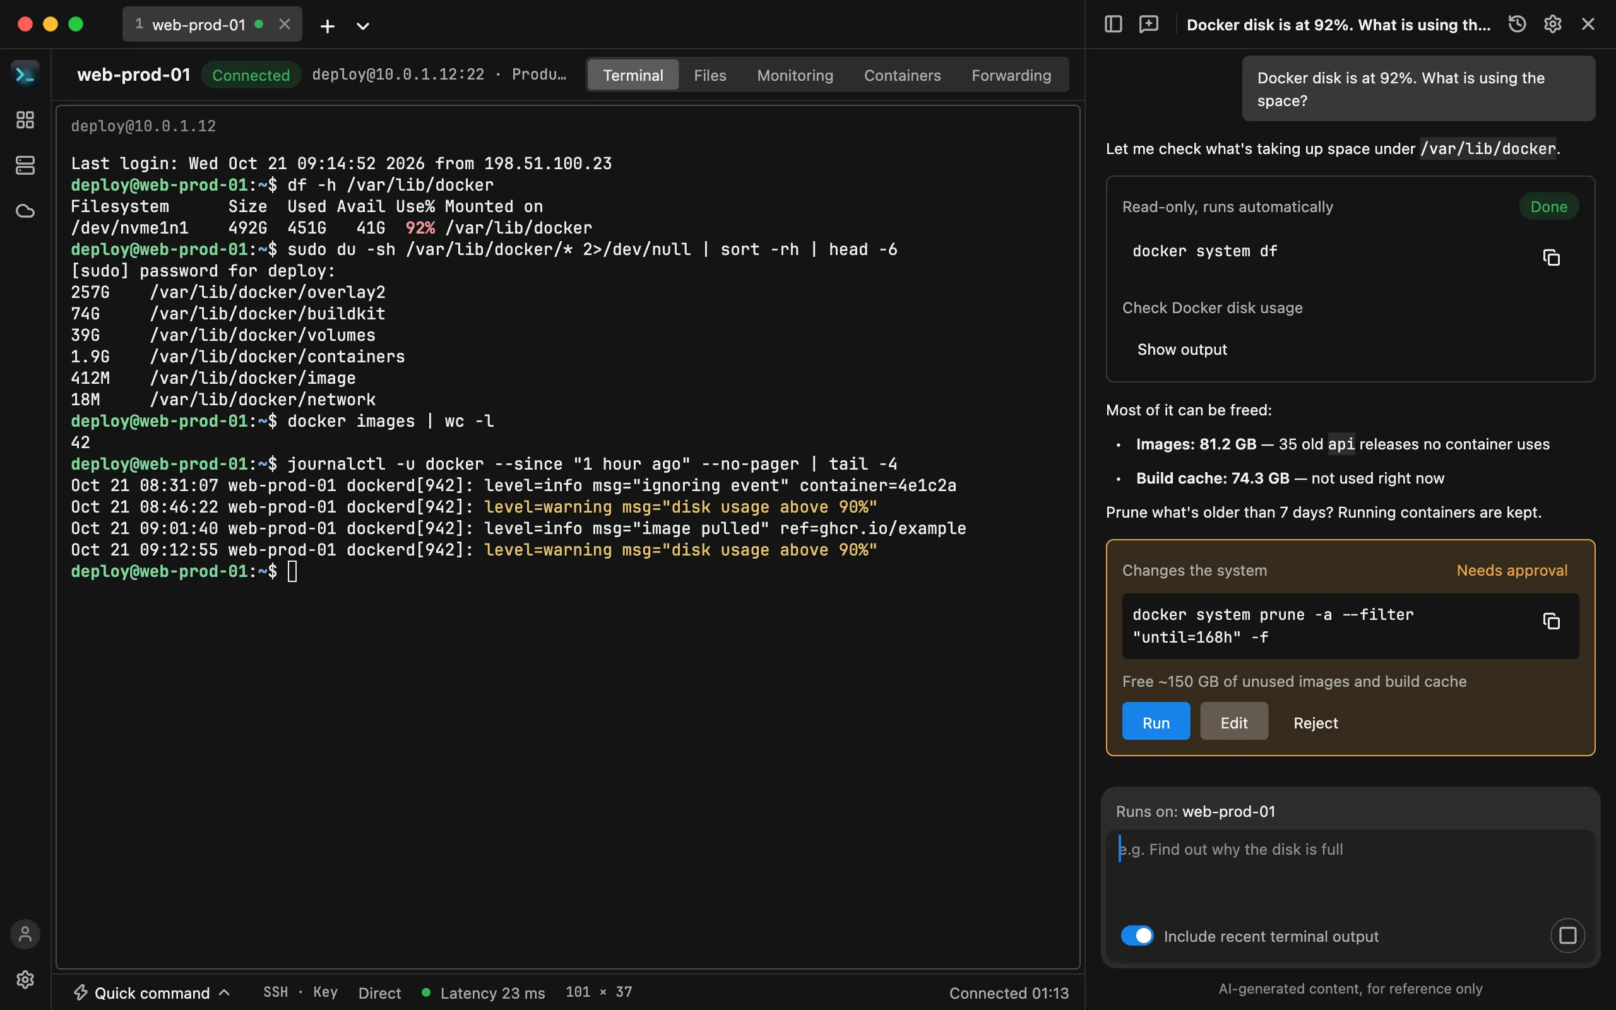Open the Forwarding tab
This screenshot has height=1010, width=1616.
(1011, 75)
